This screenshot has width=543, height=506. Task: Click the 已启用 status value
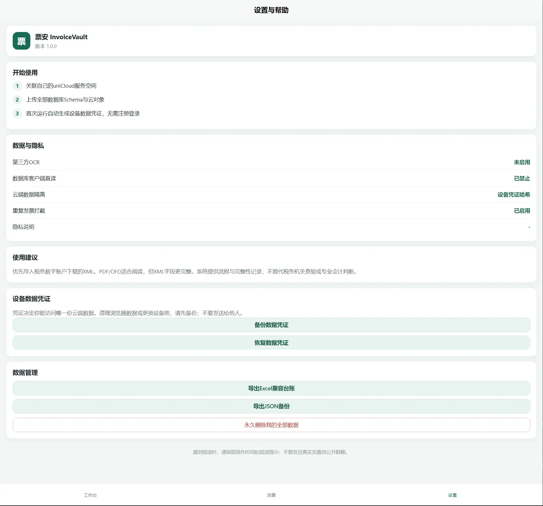click(x=522, y=211)
